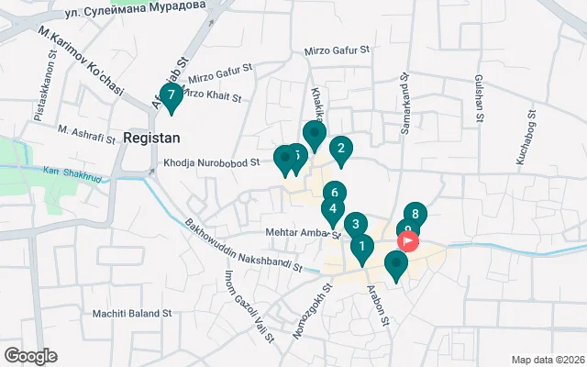Viewport: 587px width, 367px height.
Task: Click the leftmost unnumbered teal pin
Action: pos(284,160)
